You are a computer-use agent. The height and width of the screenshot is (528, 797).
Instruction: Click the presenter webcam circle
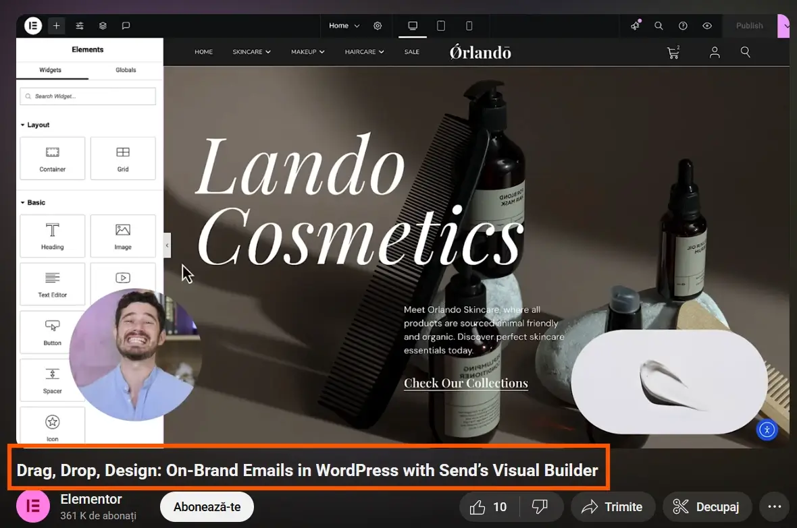click(135, 355)
